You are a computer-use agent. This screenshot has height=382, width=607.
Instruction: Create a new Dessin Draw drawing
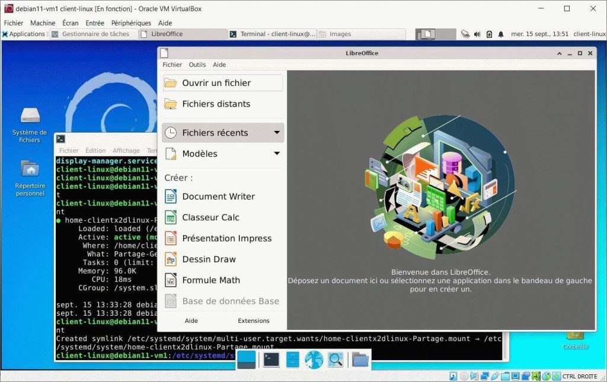(x=200, y=259)
